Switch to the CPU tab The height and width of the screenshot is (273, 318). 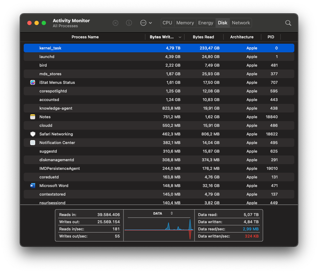(167, 23)
